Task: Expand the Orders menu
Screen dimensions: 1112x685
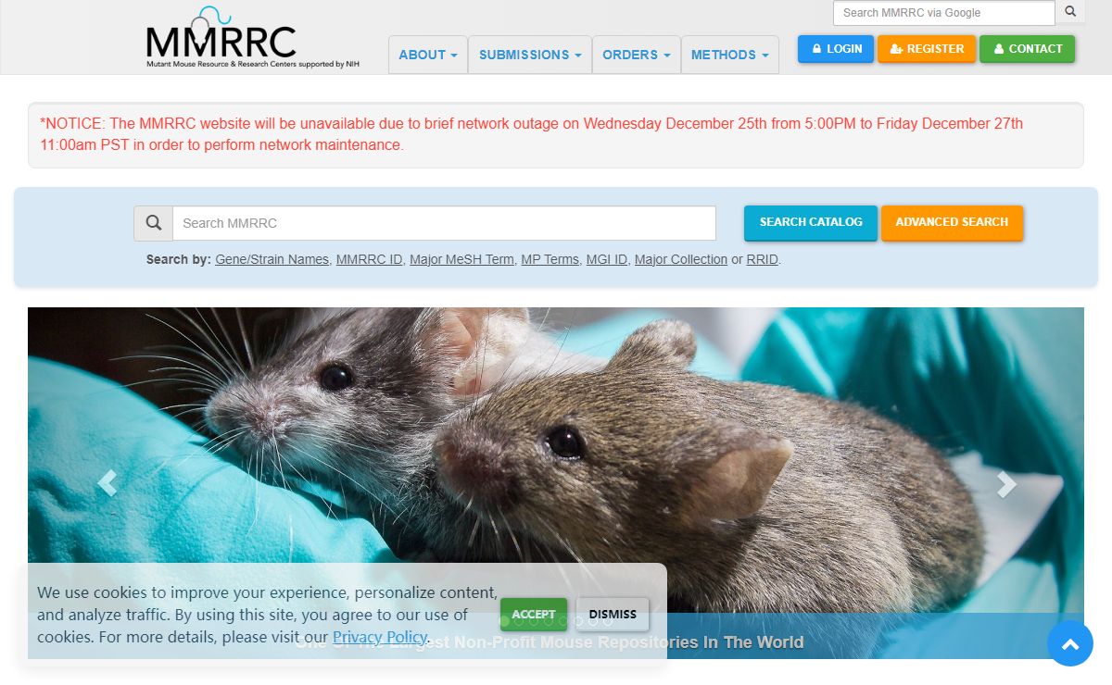Action: click(x=636, y=55)
